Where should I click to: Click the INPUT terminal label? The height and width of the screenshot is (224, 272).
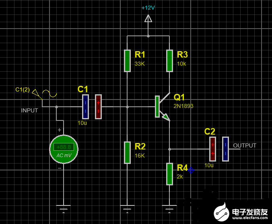pos(29,110)
